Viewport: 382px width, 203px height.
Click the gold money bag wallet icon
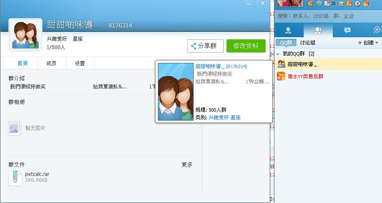tap(349, 3)
